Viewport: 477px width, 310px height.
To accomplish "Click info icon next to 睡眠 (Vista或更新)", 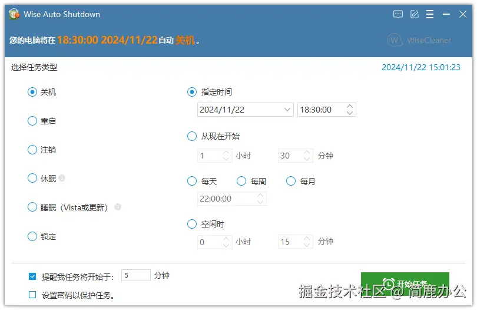I will [x=118, y=207].
